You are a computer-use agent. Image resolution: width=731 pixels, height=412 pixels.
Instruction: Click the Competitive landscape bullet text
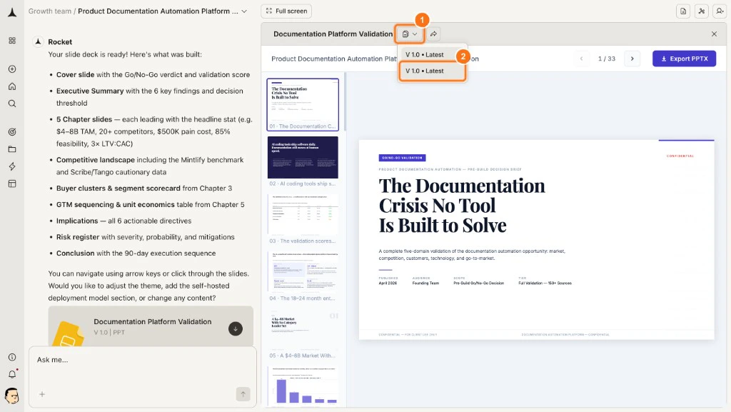150,166
